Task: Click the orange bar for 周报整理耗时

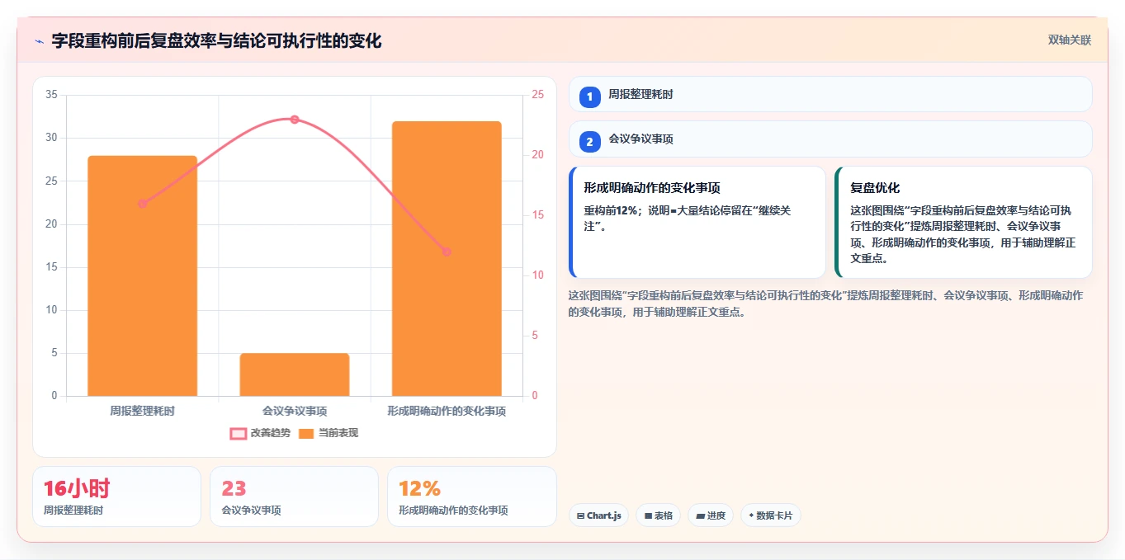Action: (143, 275)
